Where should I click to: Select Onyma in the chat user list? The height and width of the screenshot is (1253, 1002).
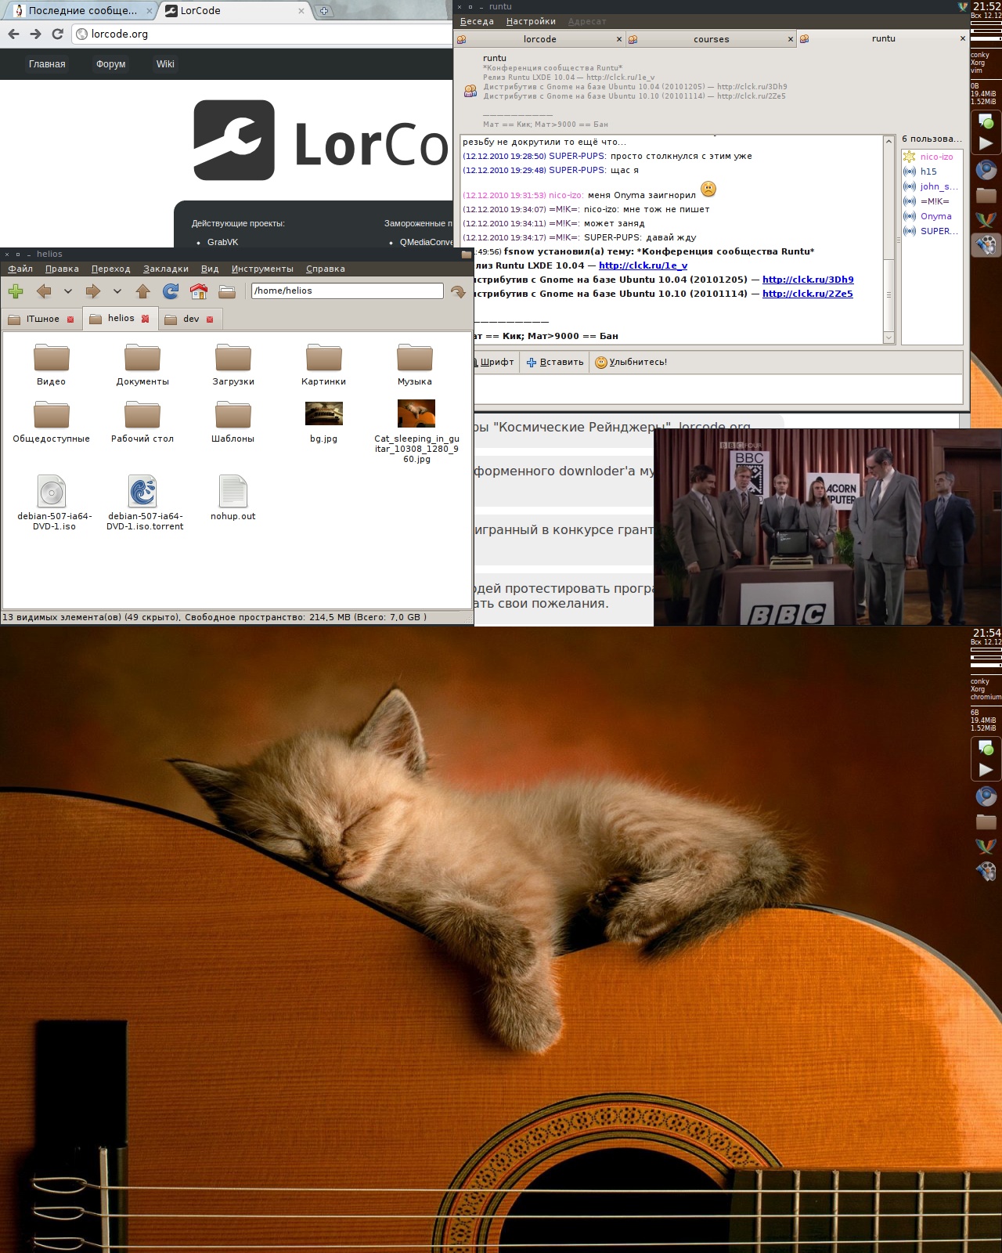[x=932, y=216]
